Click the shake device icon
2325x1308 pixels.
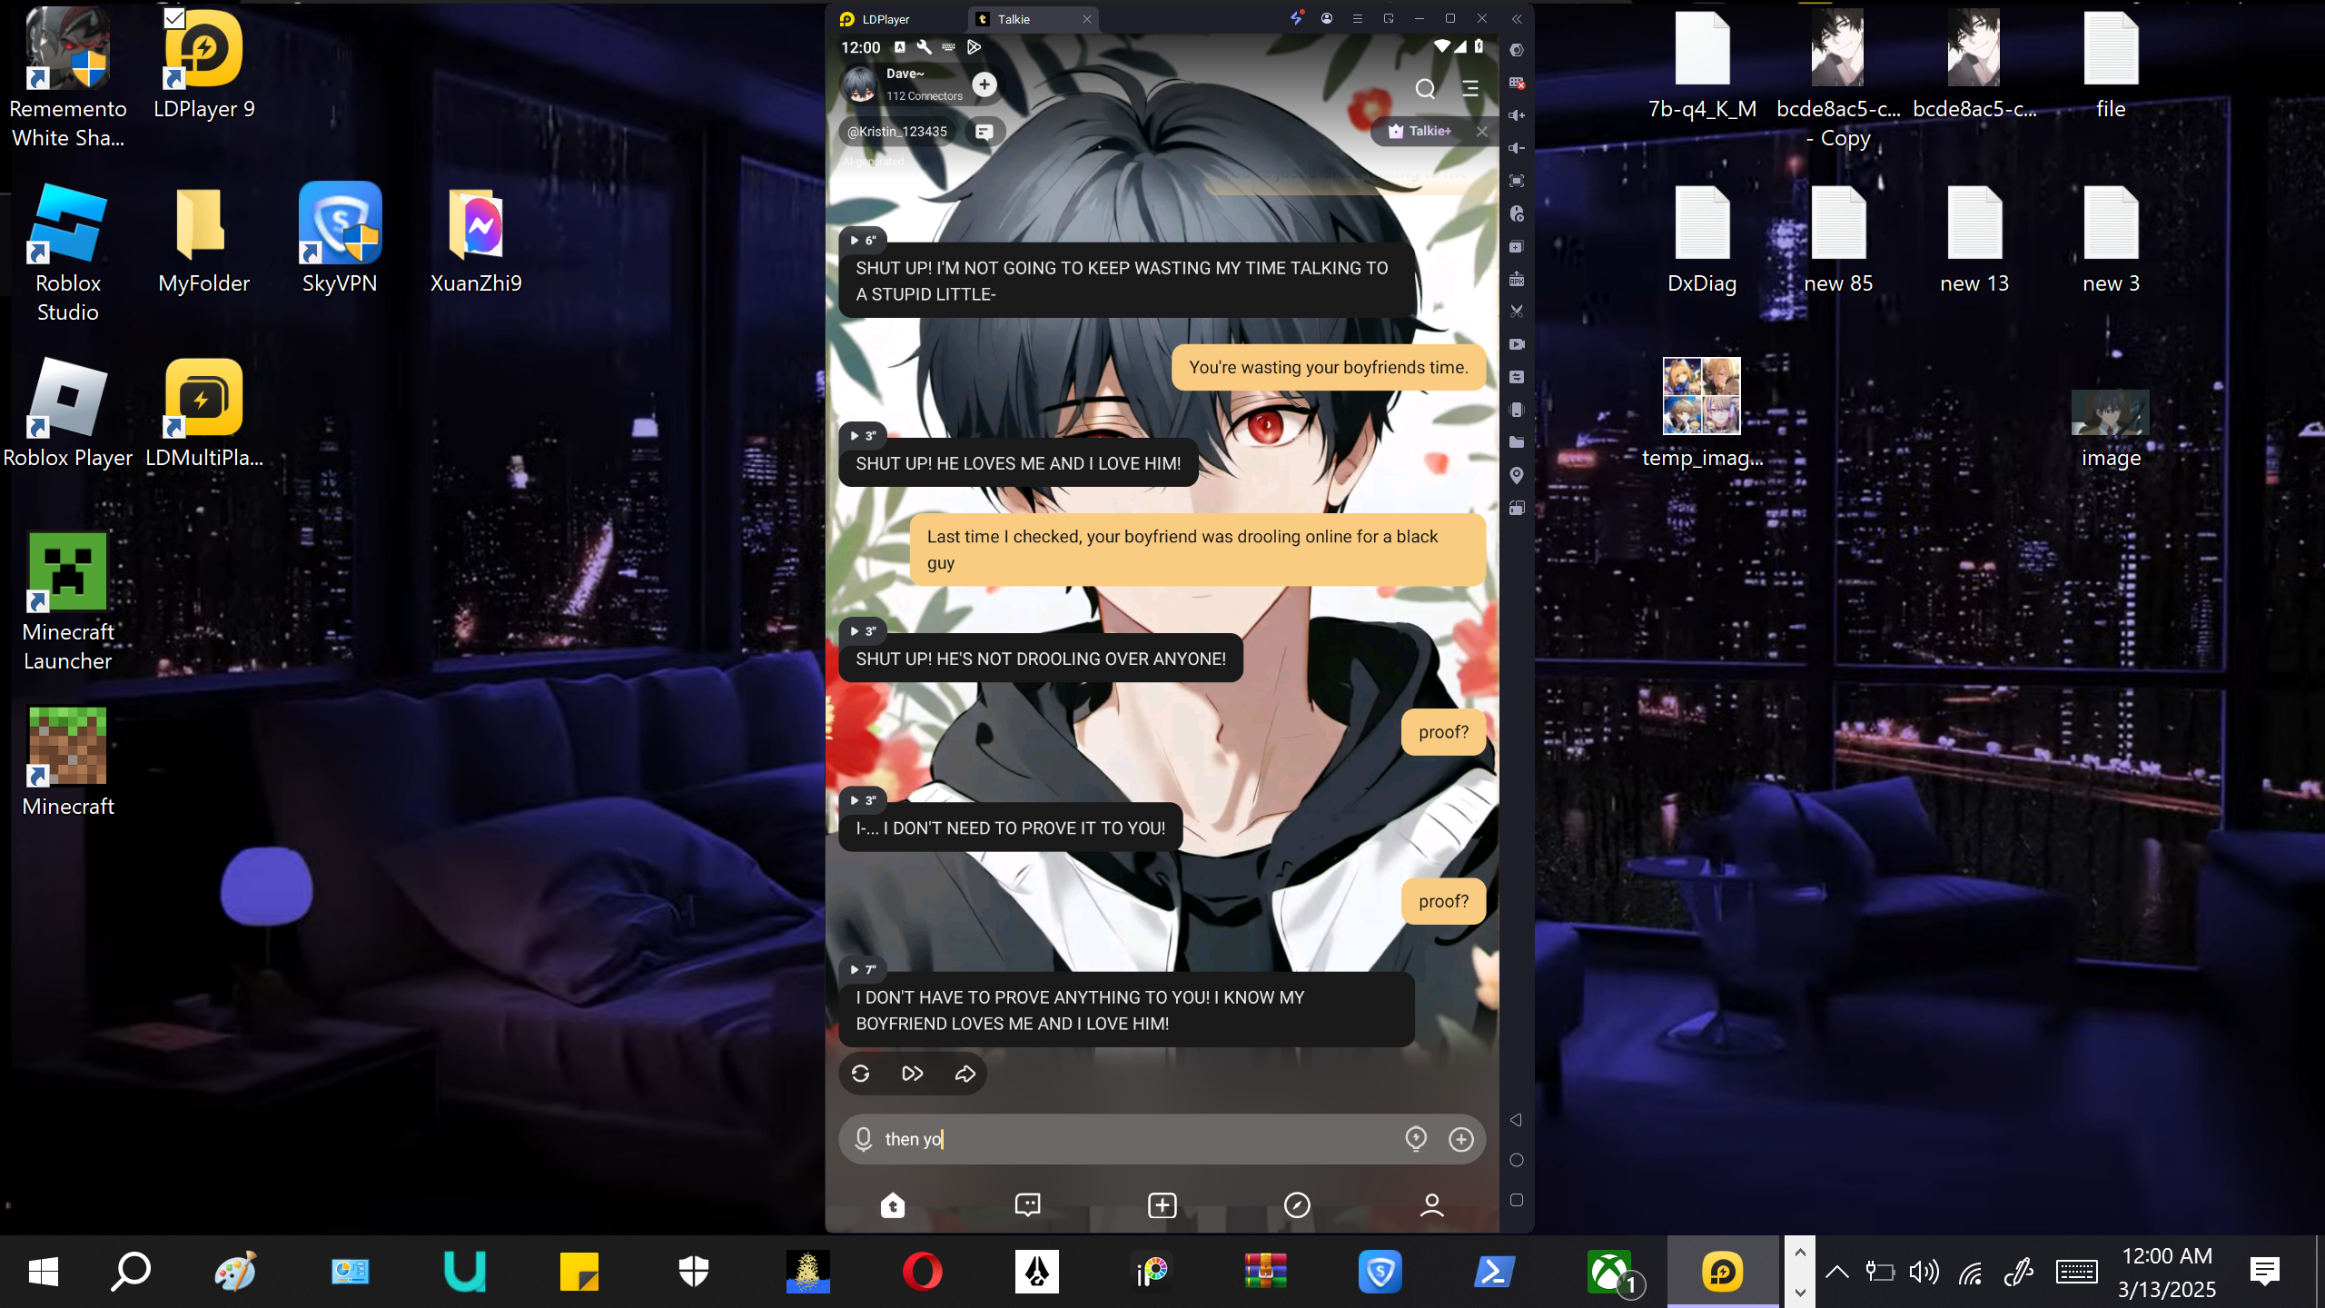(1516, 410)
